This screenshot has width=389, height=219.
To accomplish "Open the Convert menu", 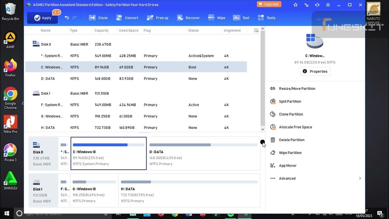I will (x=127, y=18).
